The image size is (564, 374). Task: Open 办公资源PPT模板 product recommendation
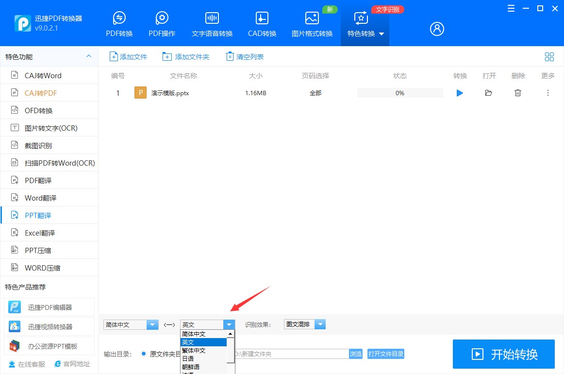(x=50, y=346)
